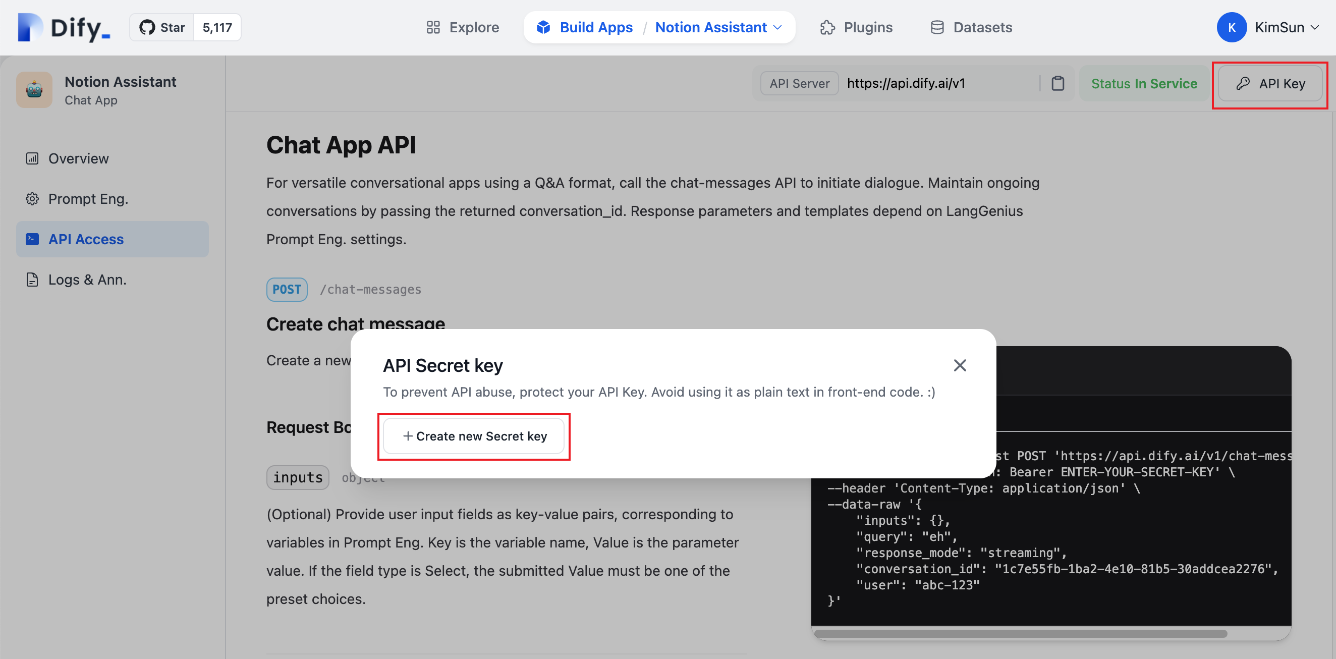Click the Chat App API heading
The width and height of the screenshot is (1336, 659).
pyautogui.click(x=341, y=145)
